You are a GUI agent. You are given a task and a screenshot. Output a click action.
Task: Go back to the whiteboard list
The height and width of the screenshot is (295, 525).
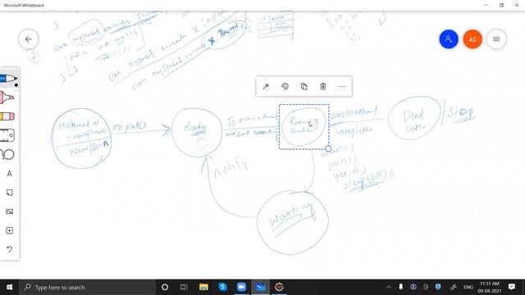29,39
